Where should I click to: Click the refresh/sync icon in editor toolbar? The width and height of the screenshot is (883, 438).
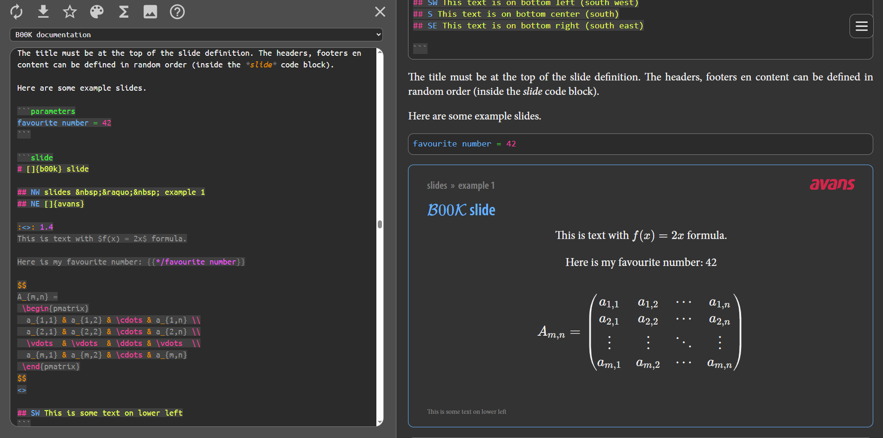[16, 12]
